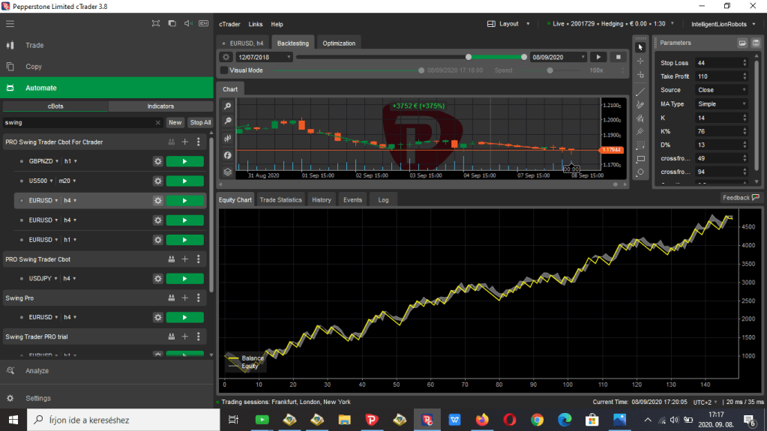Click the chart zoom in magnifier
The width and height of the screenshot is (767, 431).
227,106
